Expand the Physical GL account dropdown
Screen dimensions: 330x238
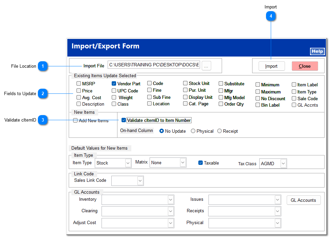coord(278,223)
